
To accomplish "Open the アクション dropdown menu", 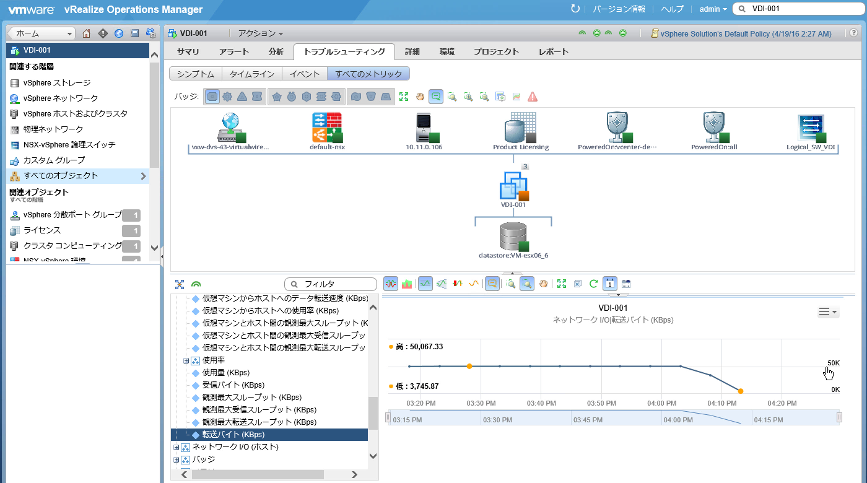I will click(x=261, y=33).
